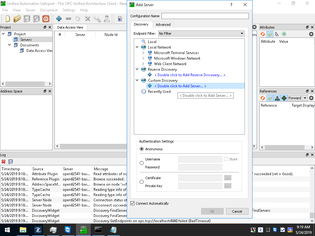Toggle the green checkmark filter in Attributes panel
Viewport: 315px width, 236px height.
click(x=270, y=34)
